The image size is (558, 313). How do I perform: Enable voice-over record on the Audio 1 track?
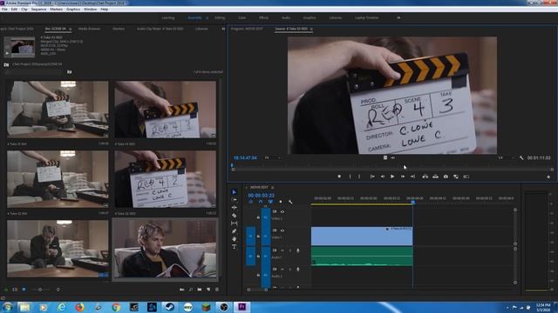tap(298, 250)
